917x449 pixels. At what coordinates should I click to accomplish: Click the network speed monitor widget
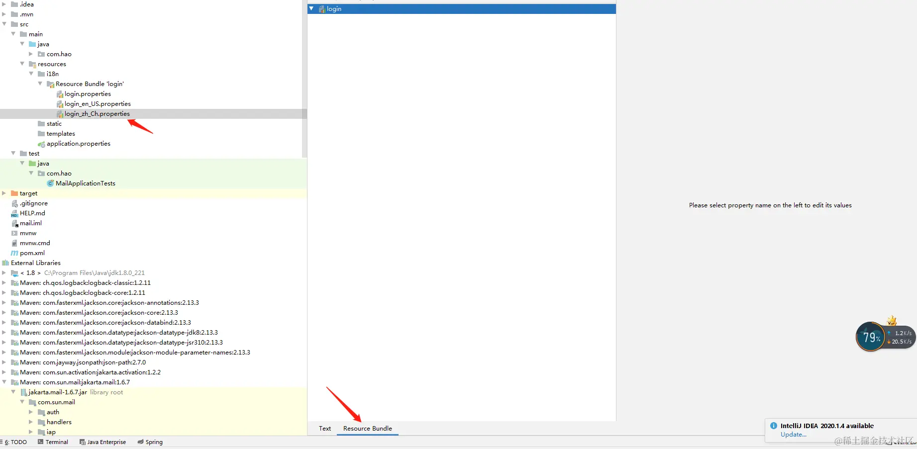click(886, 337)
